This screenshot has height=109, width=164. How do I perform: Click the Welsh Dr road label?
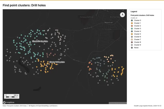76,60
